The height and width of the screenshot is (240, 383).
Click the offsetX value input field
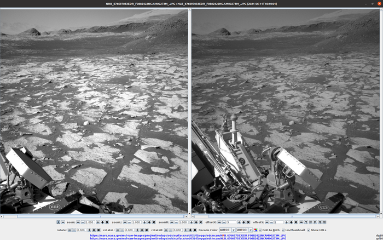click(x=231, y=222)
